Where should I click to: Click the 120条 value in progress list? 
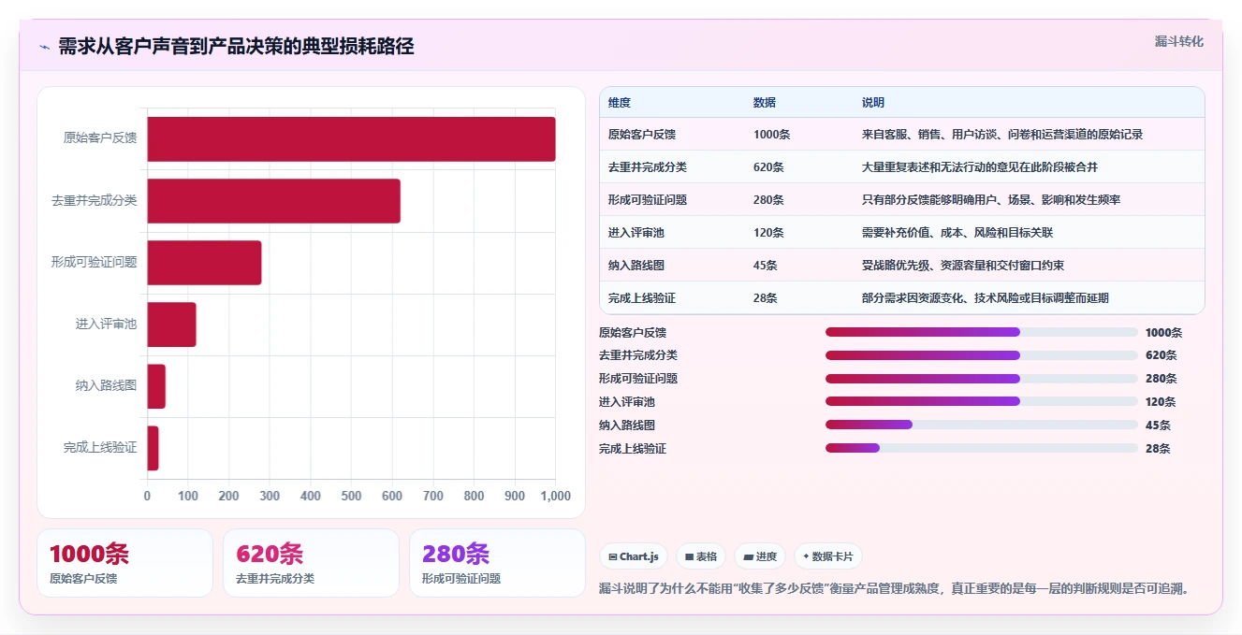(1161, 402)
